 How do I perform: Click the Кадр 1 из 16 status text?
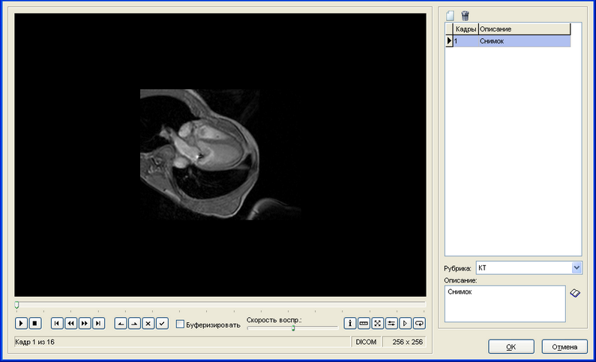click(34, 342)
